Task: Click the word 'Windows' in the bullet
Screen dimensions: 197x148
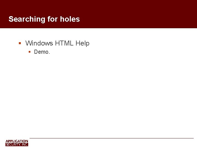Action: point(39,43)
